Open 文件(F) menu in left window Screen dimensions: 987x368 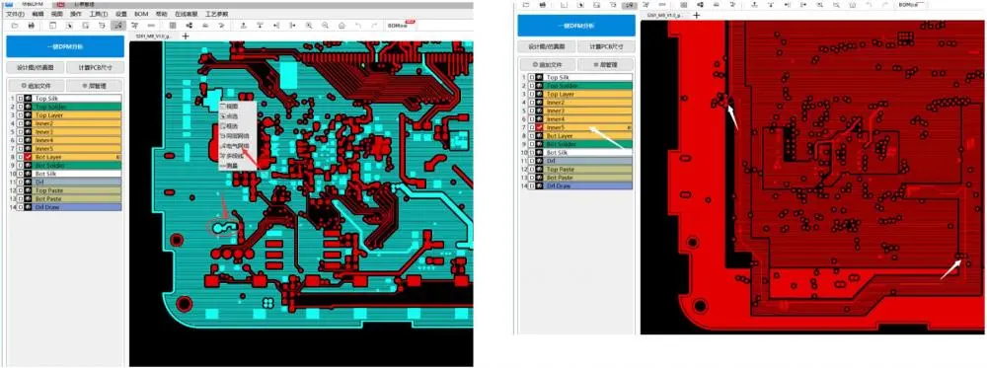point(15,14)
